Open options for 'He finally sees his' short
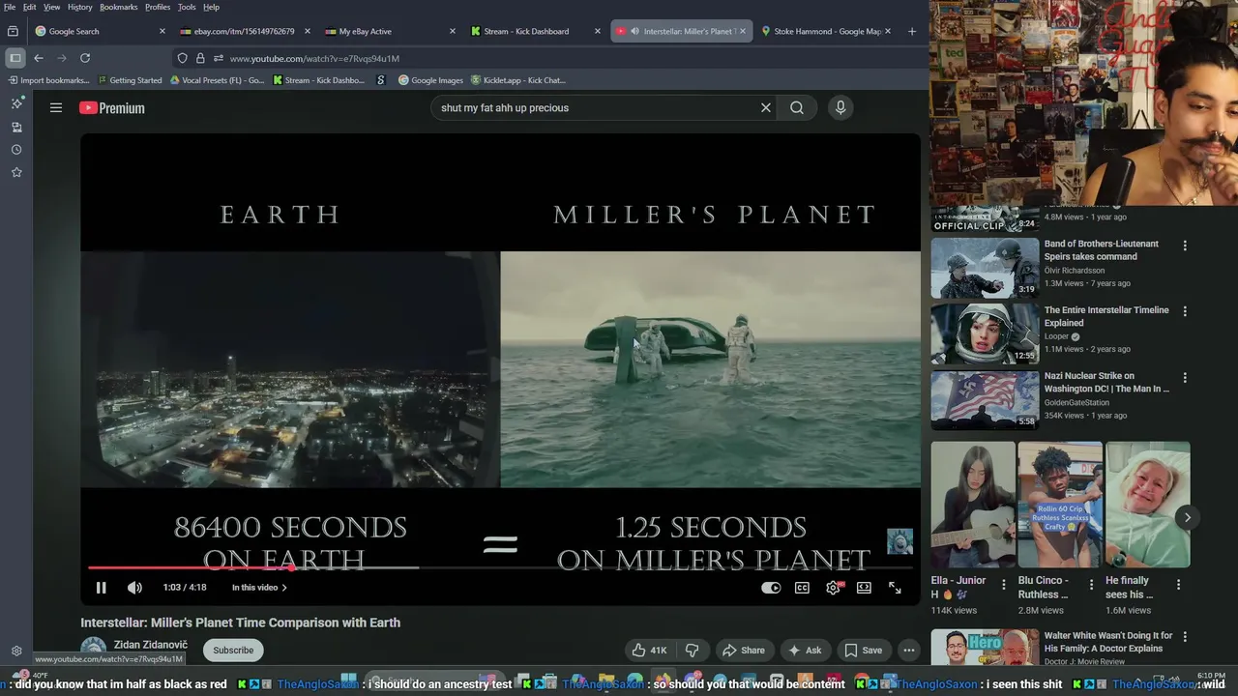Image resolution: width=1238 pixels, height=696 pixels. pos(1178,585)
